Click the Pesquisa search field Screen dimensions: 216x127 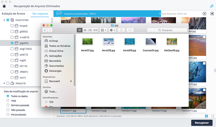(x=167, y=30)
